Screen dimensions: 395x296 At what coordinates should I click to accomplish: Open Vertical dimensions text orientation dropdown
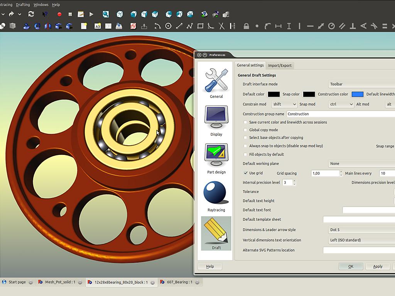pyautogui.click(x=361, y=240)
